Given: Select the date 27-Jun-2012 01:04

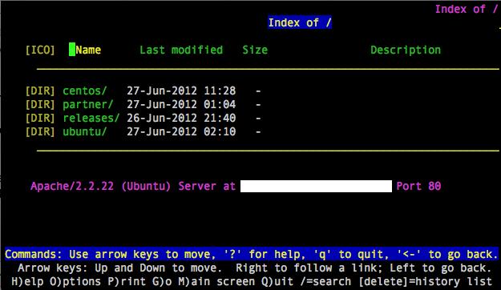Looking at the screenshot, I should click(x=181, y=104).
